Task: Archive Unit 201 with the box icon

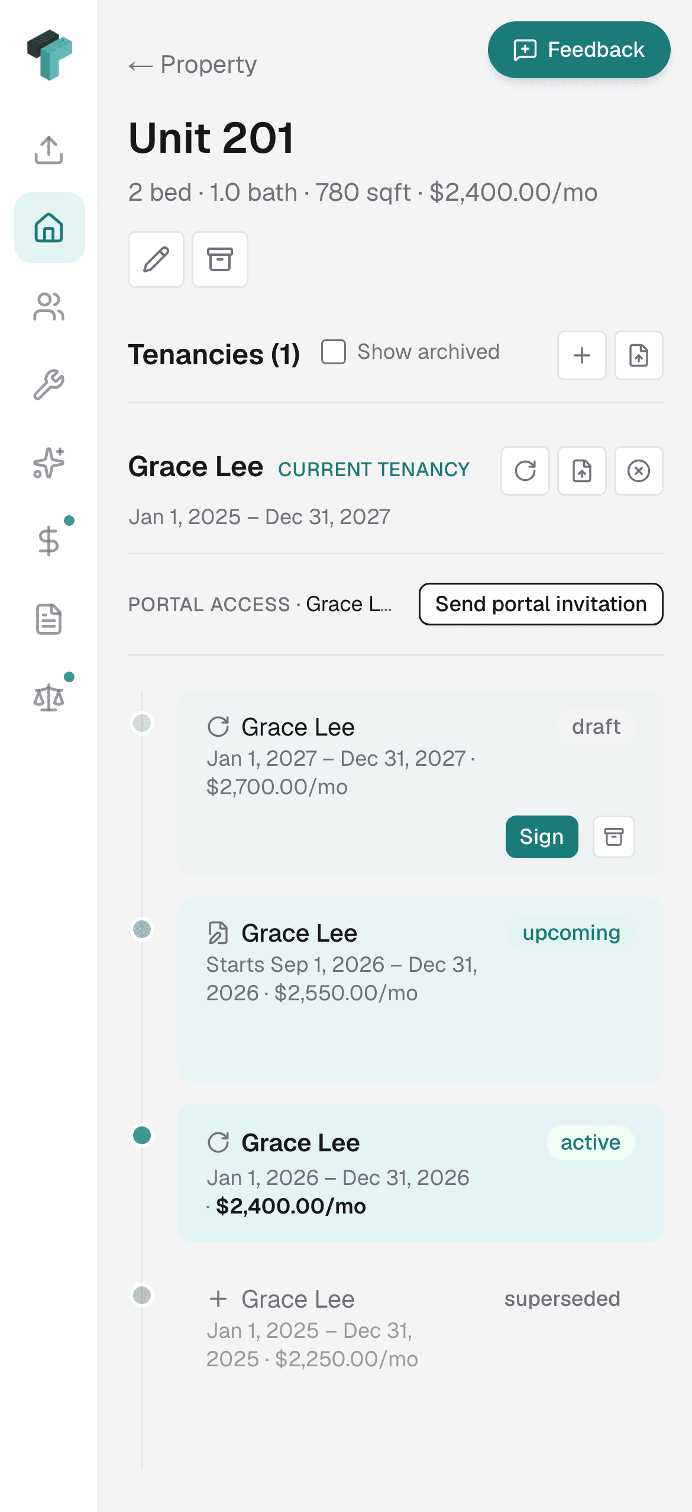Action: pyautogui.click(x=220, y=259)
